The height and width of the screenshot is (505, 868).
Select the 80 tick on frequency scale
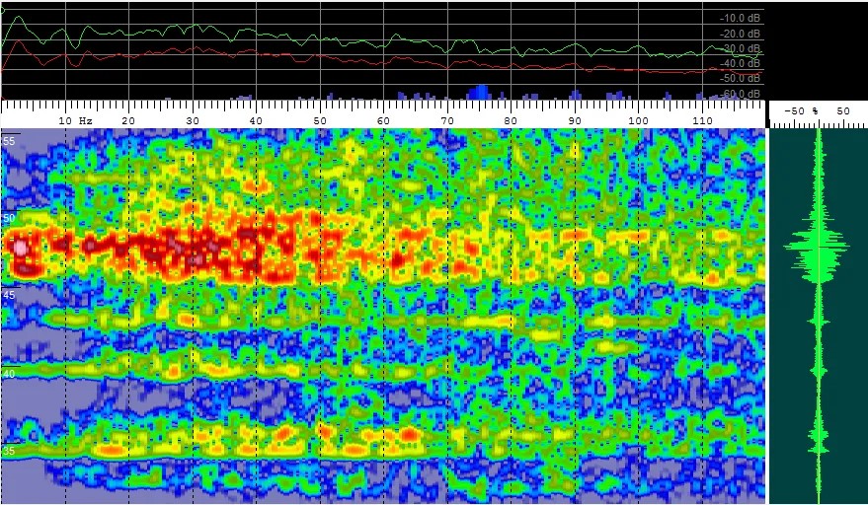coord(512,119)
